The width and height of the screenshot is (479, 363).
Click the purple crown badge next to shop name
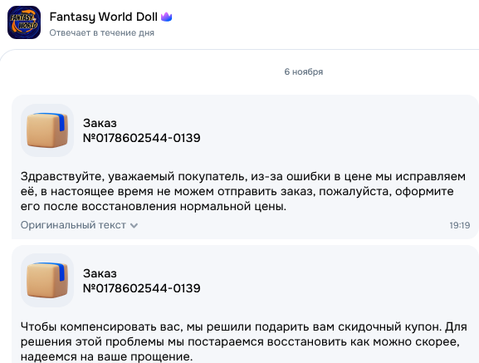click(x=167, y=17)
